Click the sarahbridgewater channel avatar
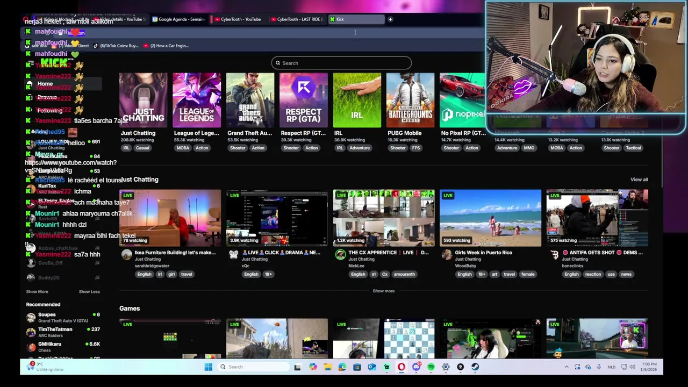Viewport: 688px width, 387px height. tap(126, 255)
